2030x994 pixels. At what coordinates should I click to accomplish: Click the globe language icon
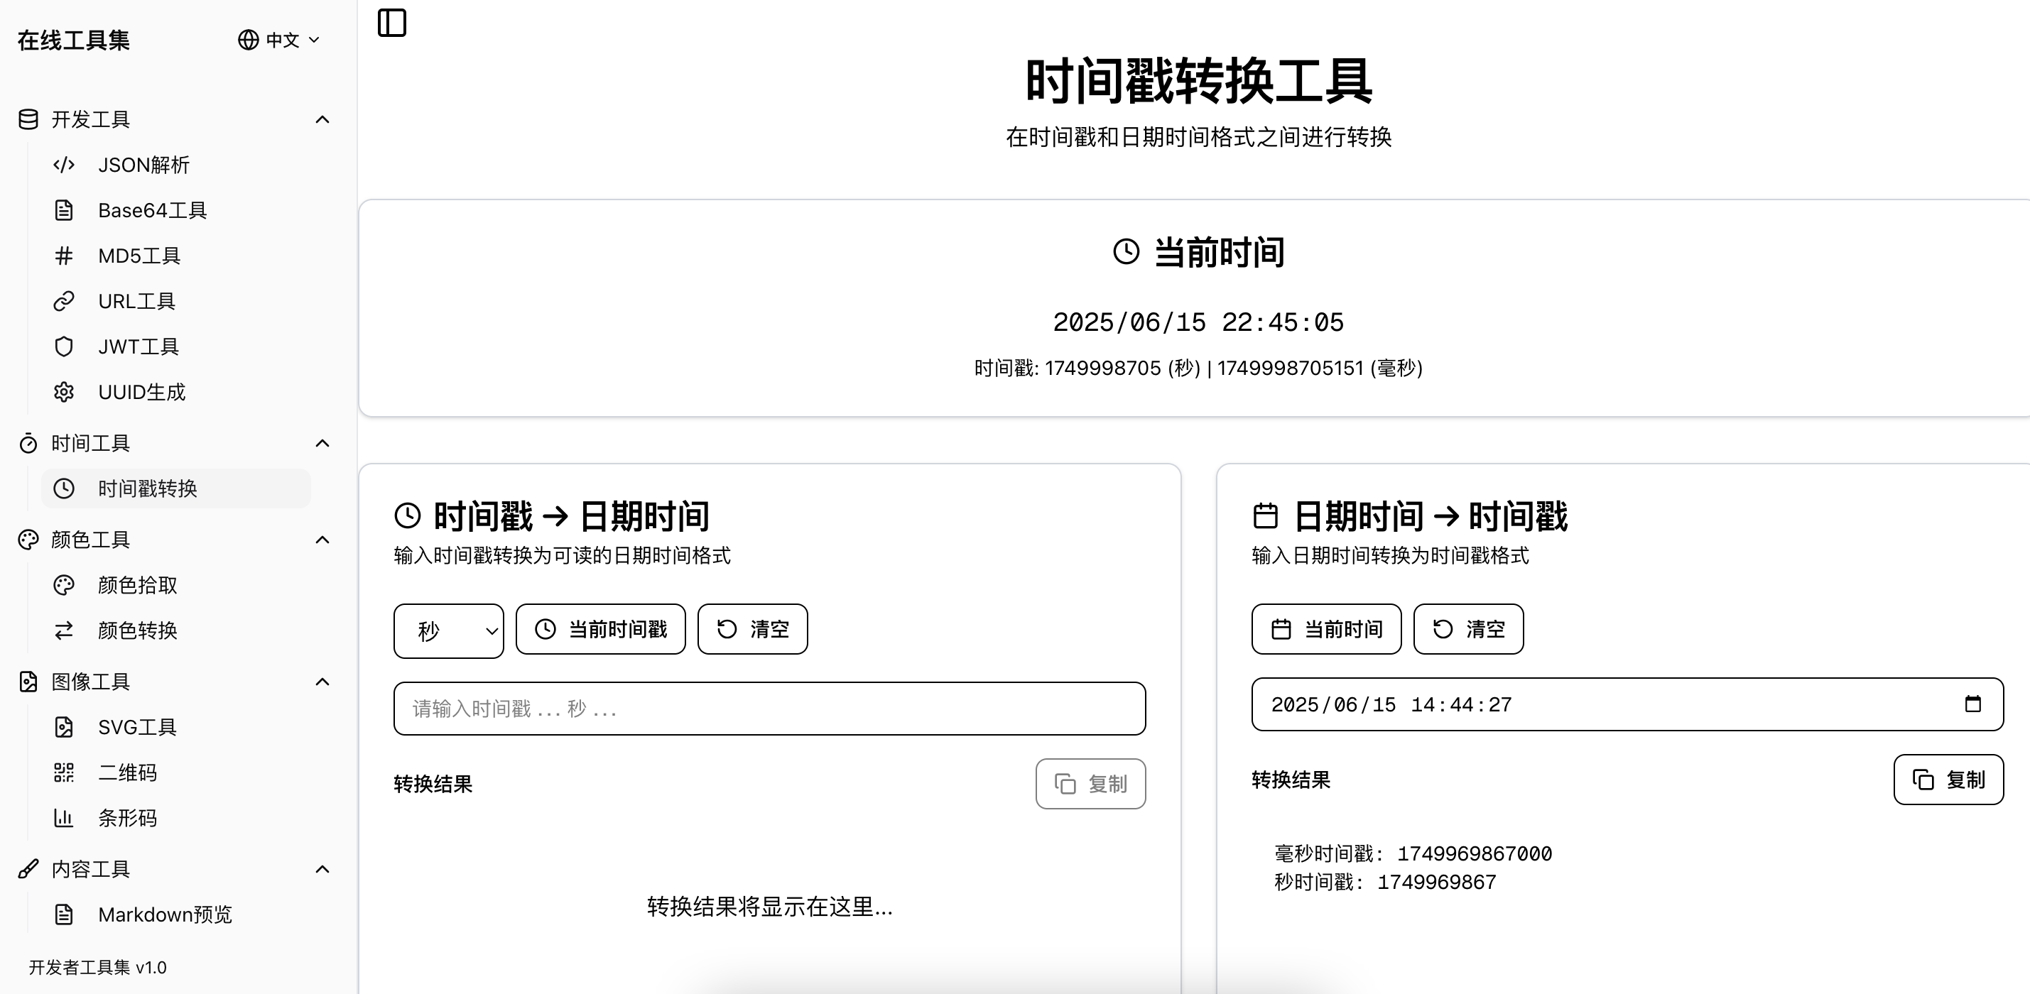click(x=248, y=40)
